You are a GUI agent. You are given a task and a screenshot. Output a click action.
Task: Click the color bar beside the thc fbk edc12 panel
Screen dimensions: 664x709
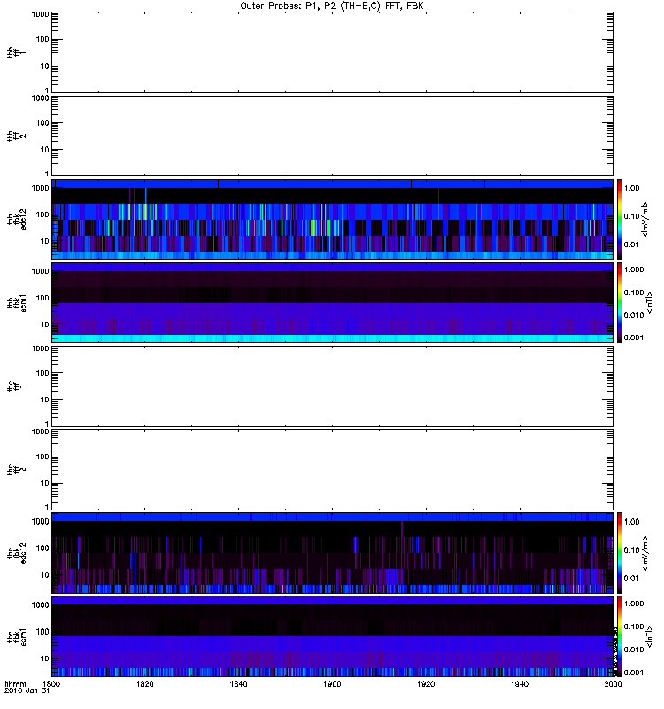tap(620, 553)
